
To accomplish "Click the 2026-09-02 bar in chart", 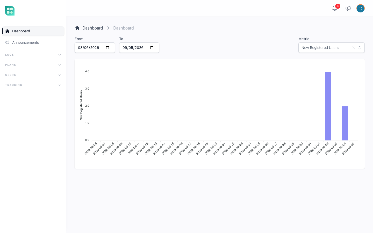I will 328,106.
